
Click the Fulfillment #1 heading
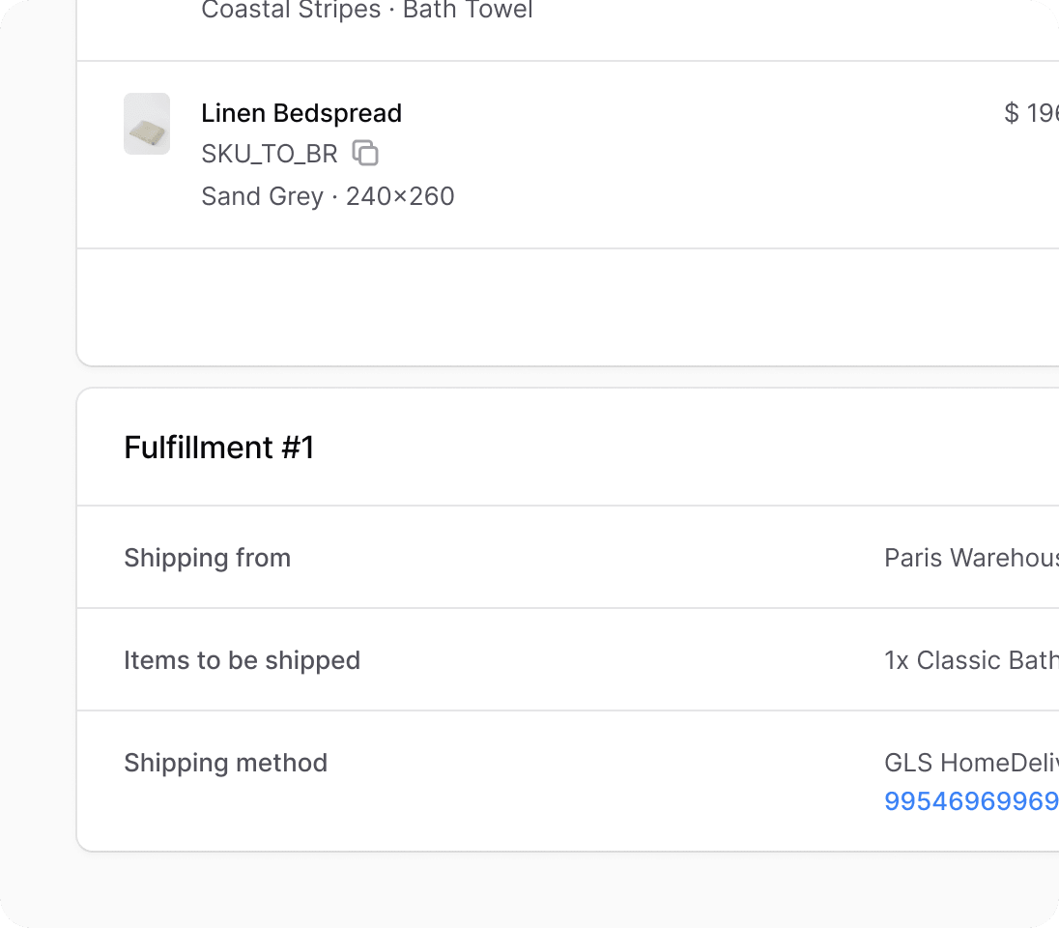(218, 448)
